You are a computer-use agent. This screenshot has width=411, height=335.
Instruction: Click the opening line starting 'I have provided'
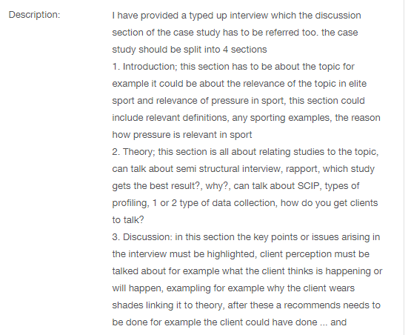236,16
